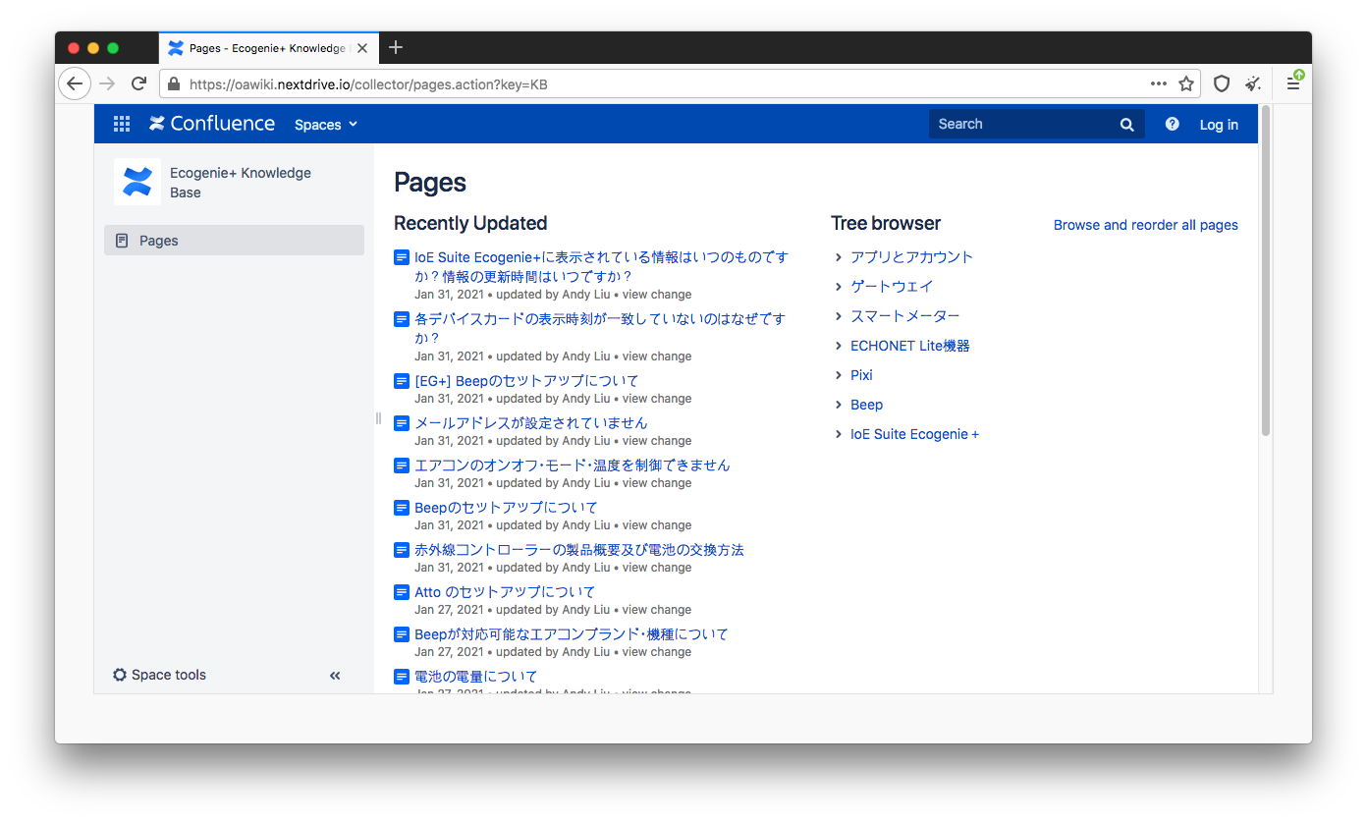Expand the Pixi tree node
1367x822 pixels.
(x=839, y=375)
